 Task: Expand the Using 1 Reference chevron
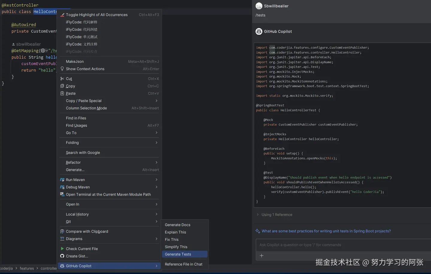(258, 215)
